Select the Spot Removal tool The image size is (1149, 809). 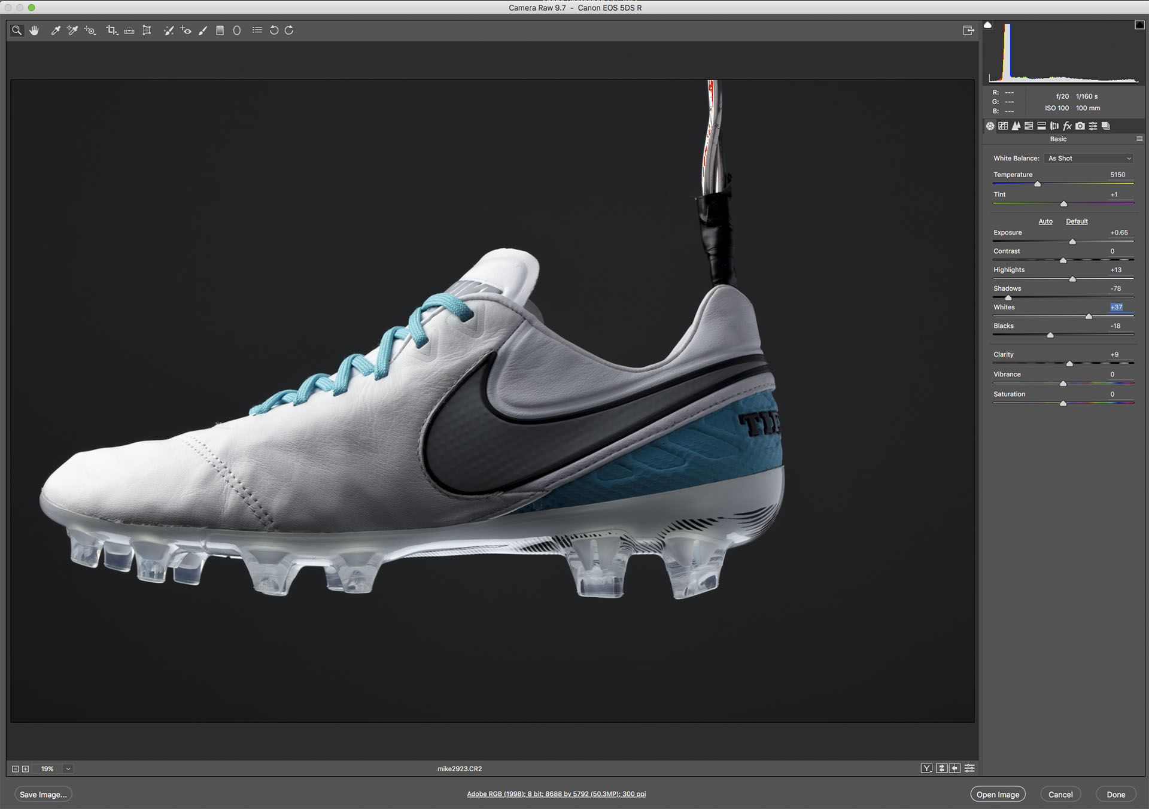coord(169,31)
